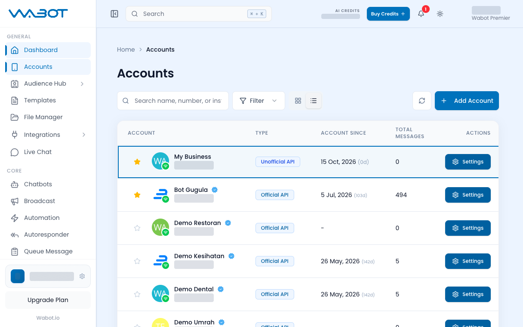
Task: Refresh the accounts list
Action: (422, 101)
